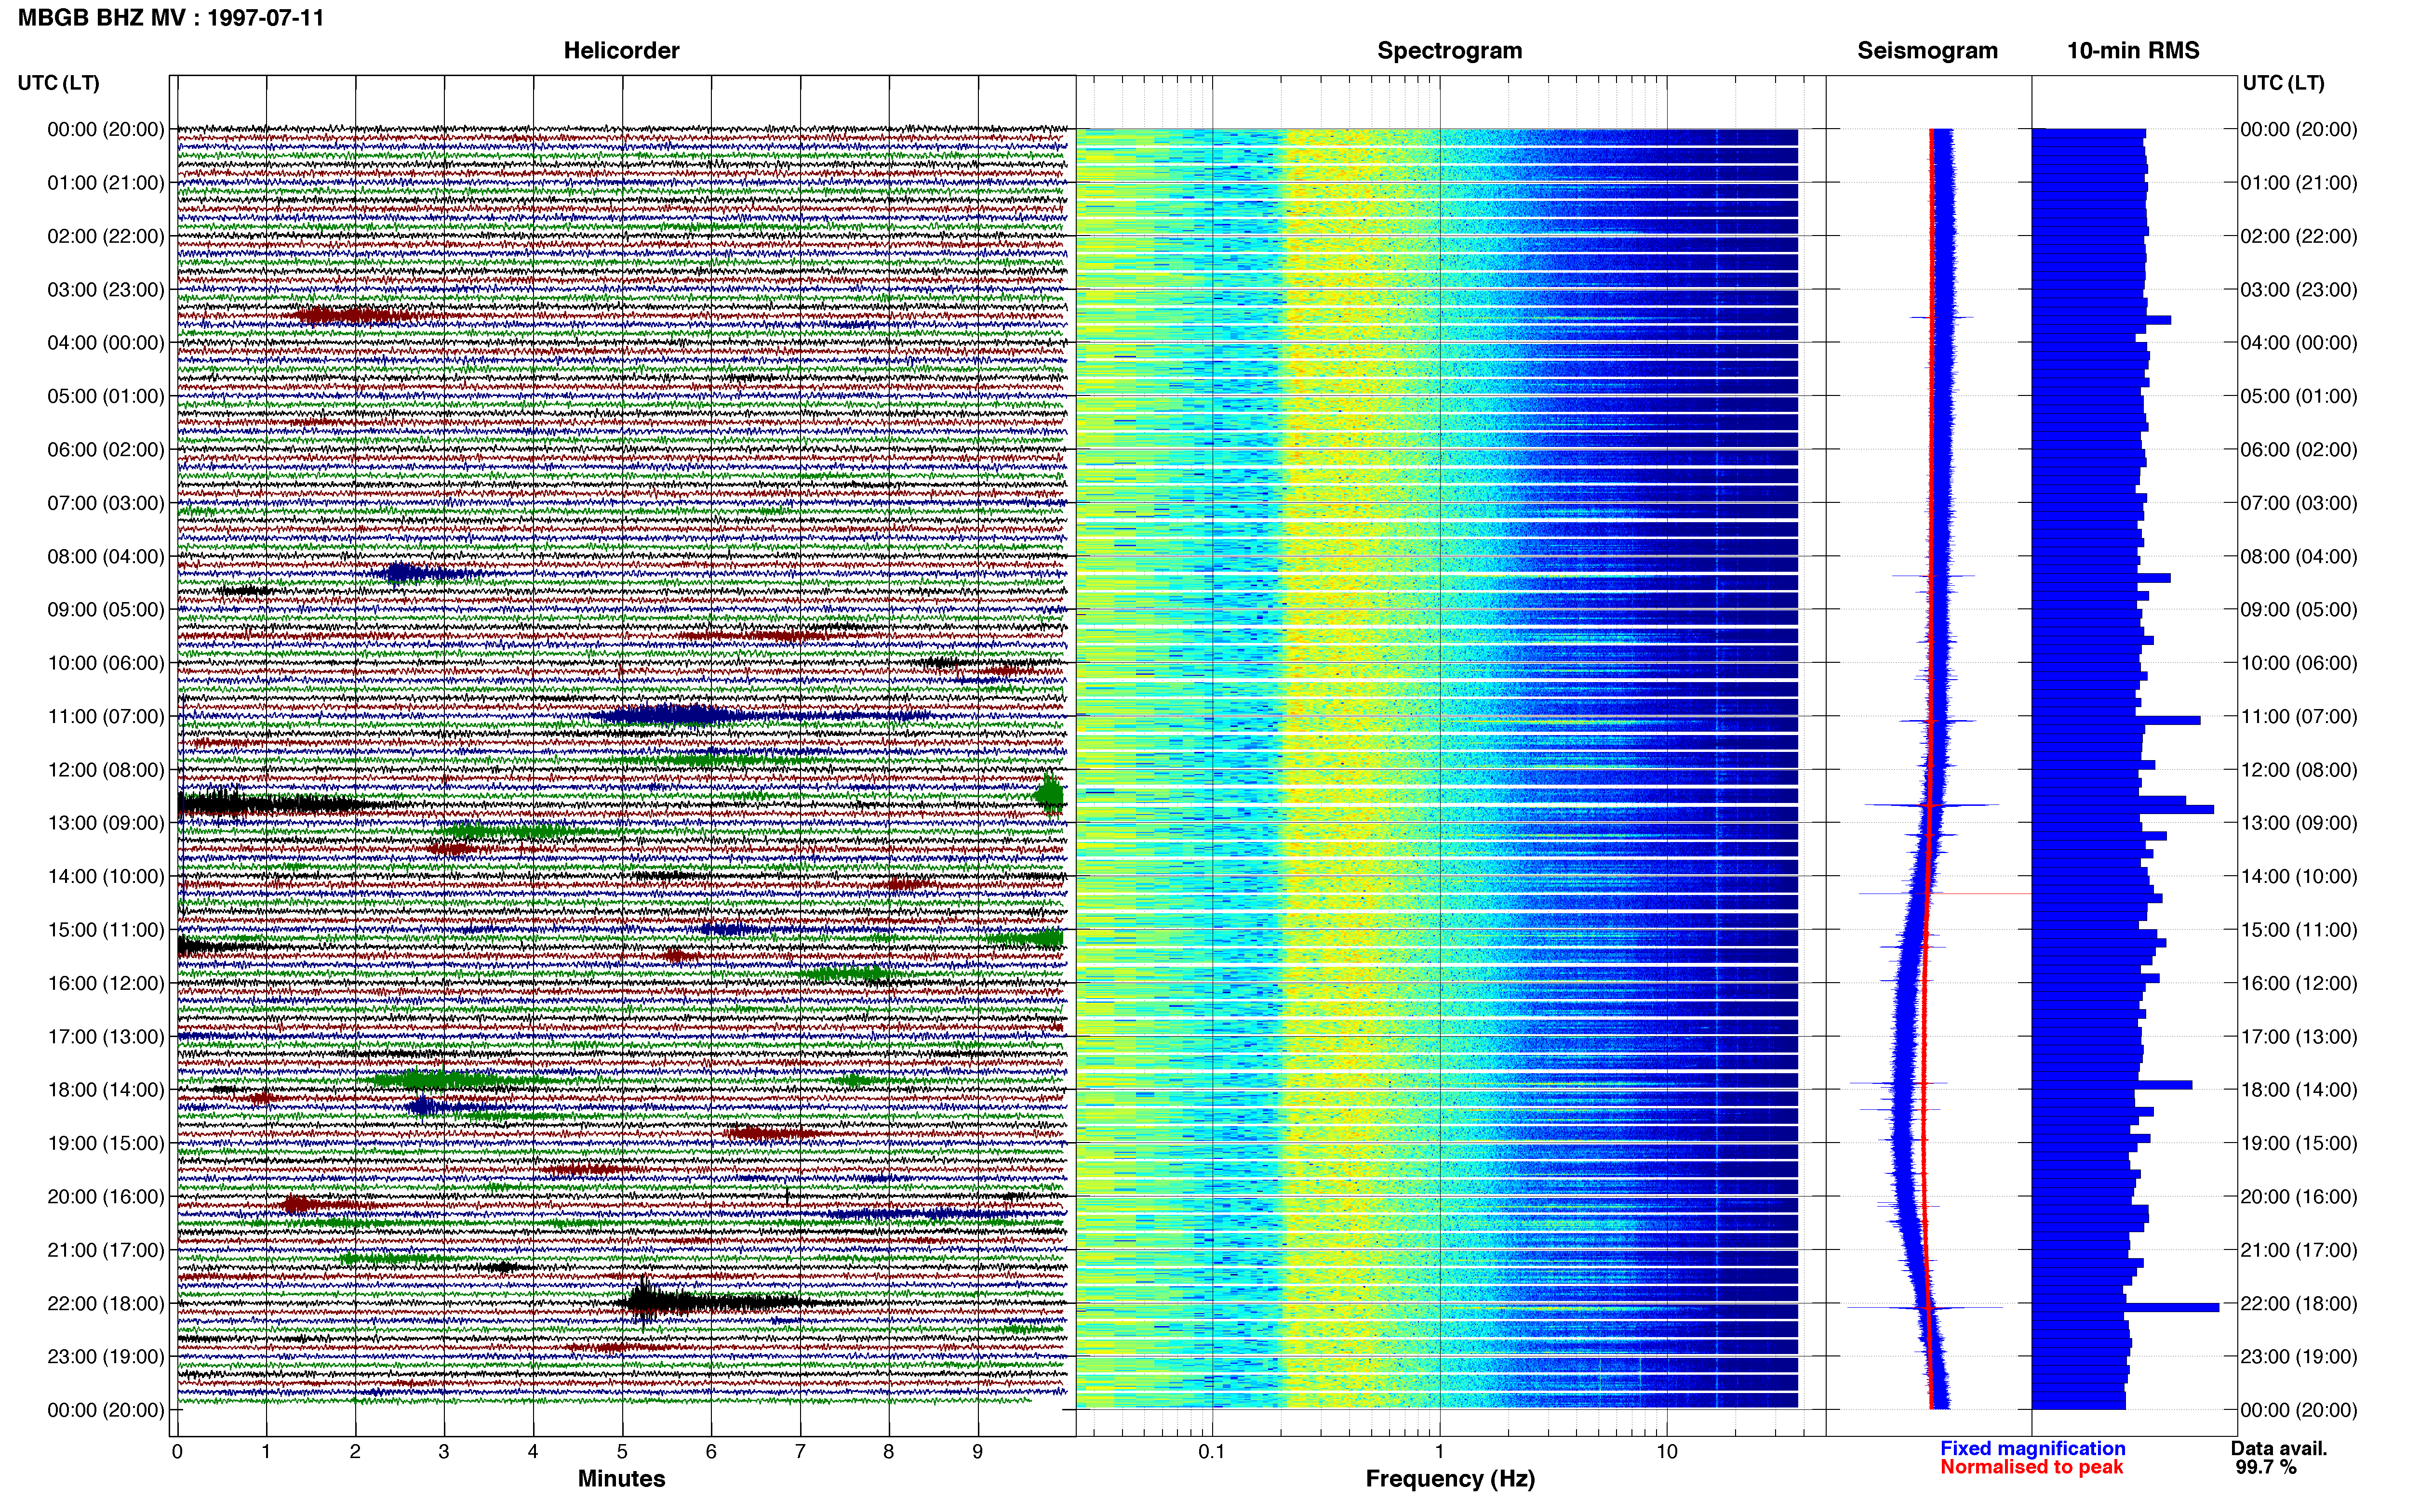The image size is (2419, 1512).
Task: Select the 'Helicorder' panel heading
Action: [621, 51]
